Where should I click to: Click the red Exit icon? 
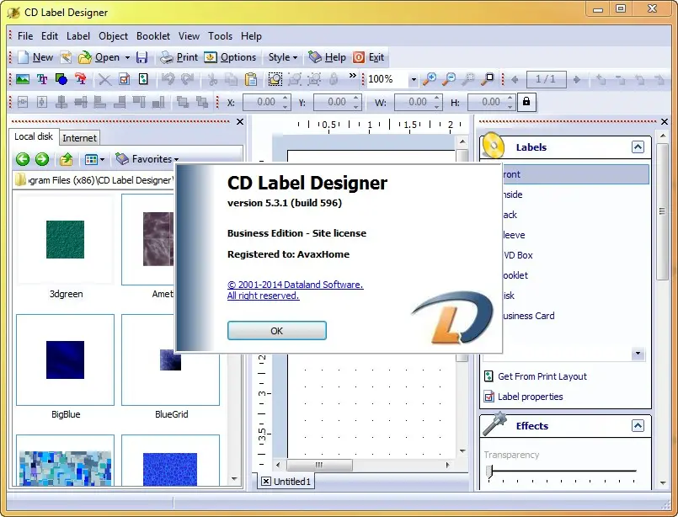[359, 57]
